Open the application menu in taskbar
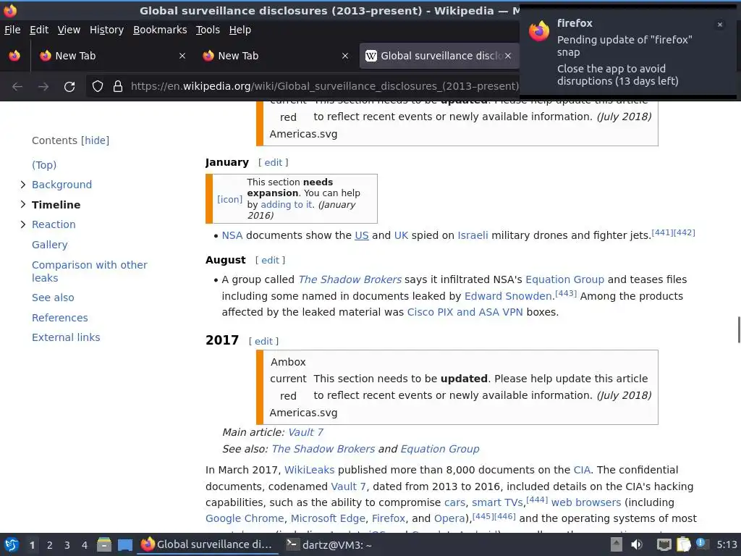741x556 pixels. pos(12,545)
